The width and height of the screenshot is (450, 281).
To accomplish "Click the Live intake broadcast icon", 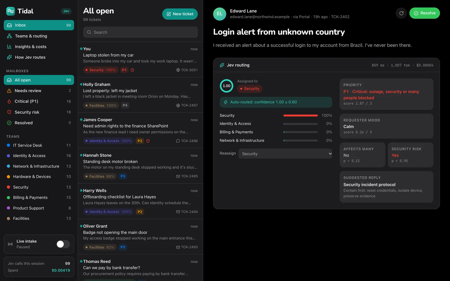I will pos(10,244).
